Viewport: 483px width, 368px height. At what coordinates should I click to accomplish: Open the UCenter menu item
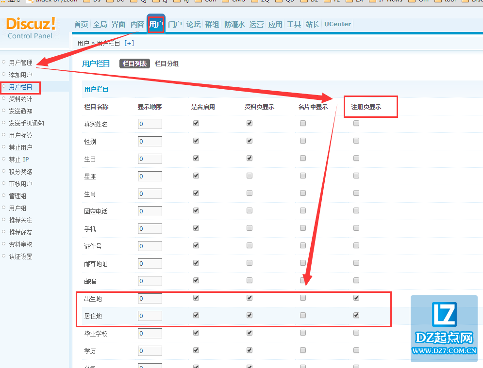(337, 24)
